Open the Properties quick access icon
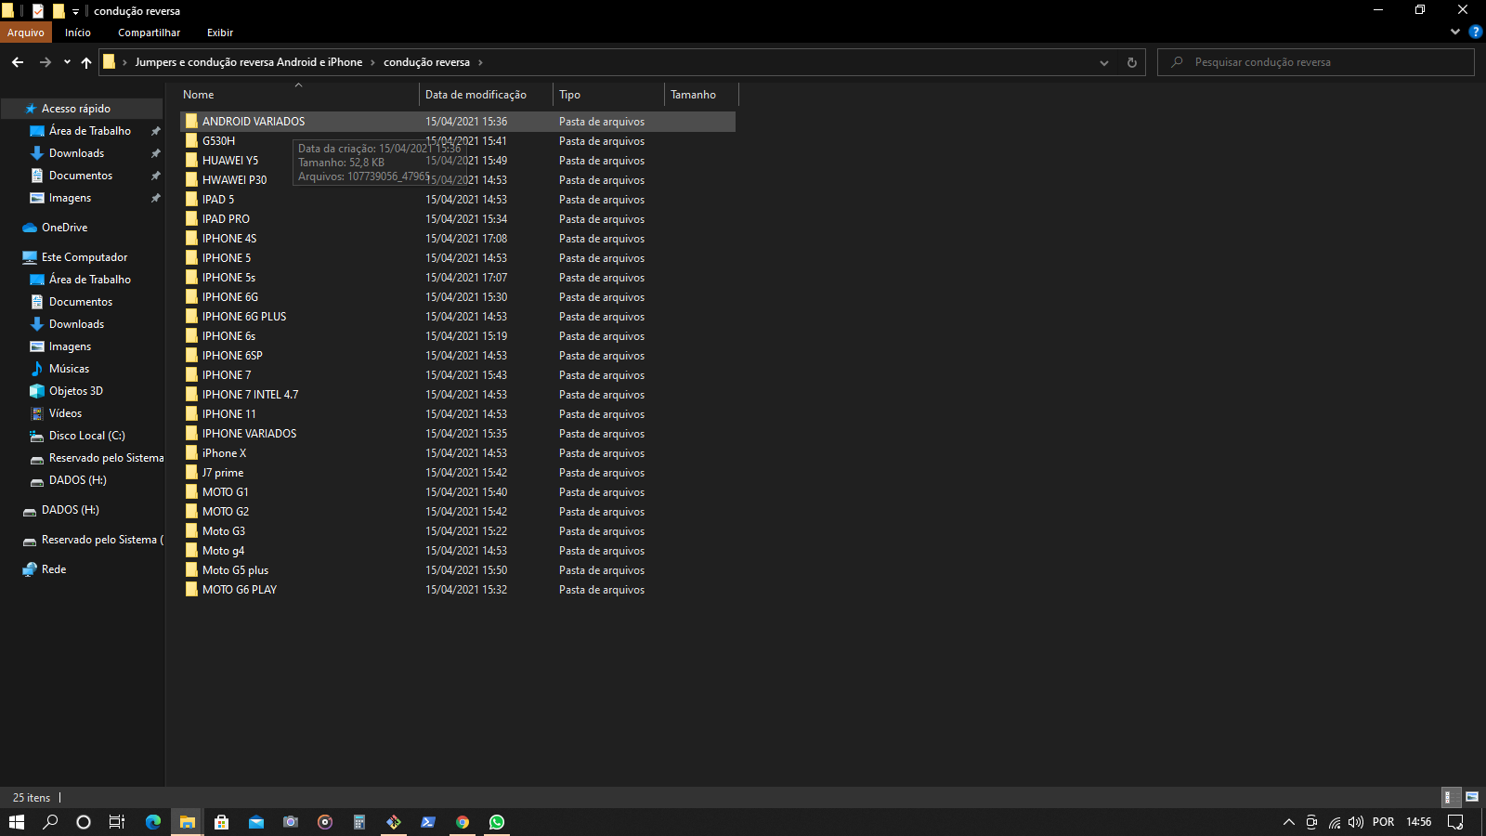This screenshot has width=1486, height=836. click(x=38, y=11)
